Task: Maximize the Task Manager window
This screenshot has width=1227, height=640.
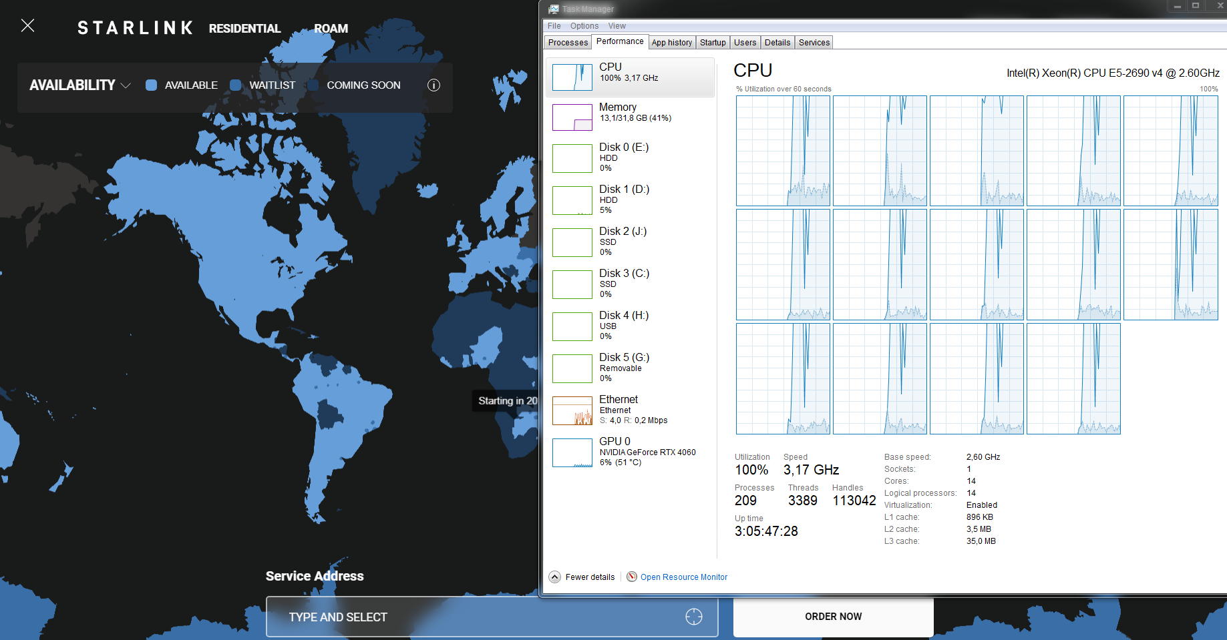Action: (x=1196, y=6)
